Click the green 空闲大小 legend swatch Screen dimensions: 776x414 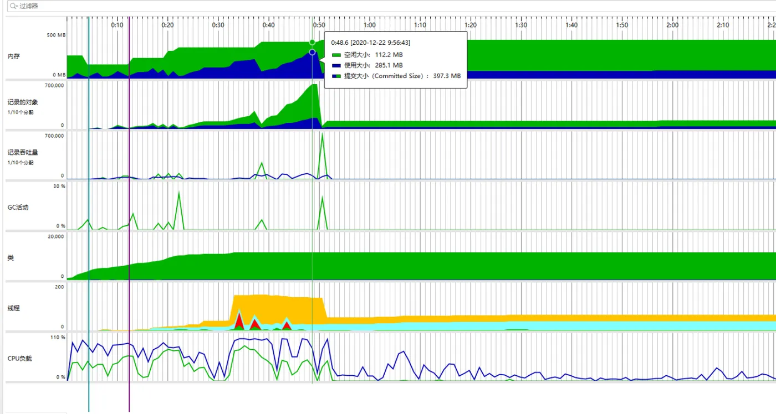pos(336,55)
